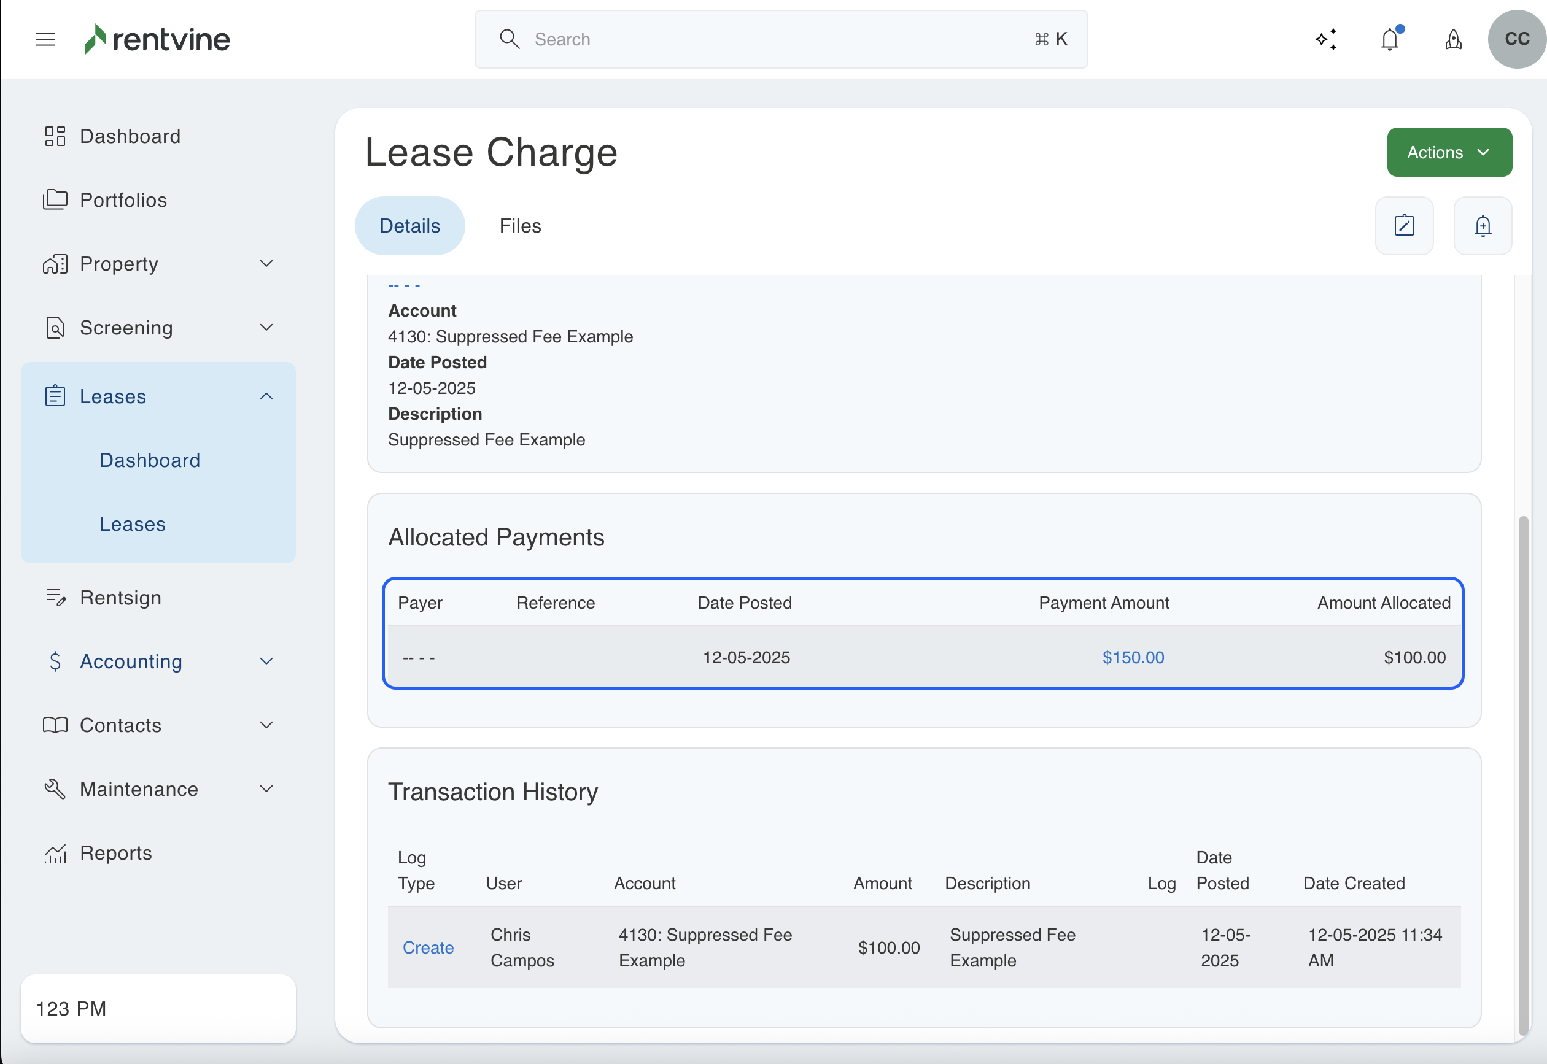The image size is (1547, 1064).
Task: Click the AI sparkle icon in header
Action: click(x=1326, y=39)
